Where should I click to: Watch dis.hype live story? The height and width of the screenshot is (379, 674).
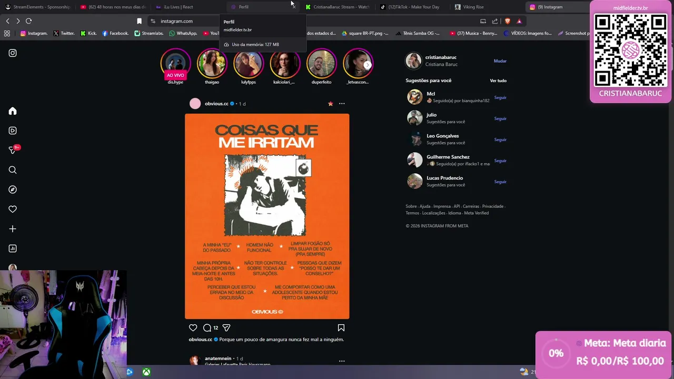tap(175, 66)
